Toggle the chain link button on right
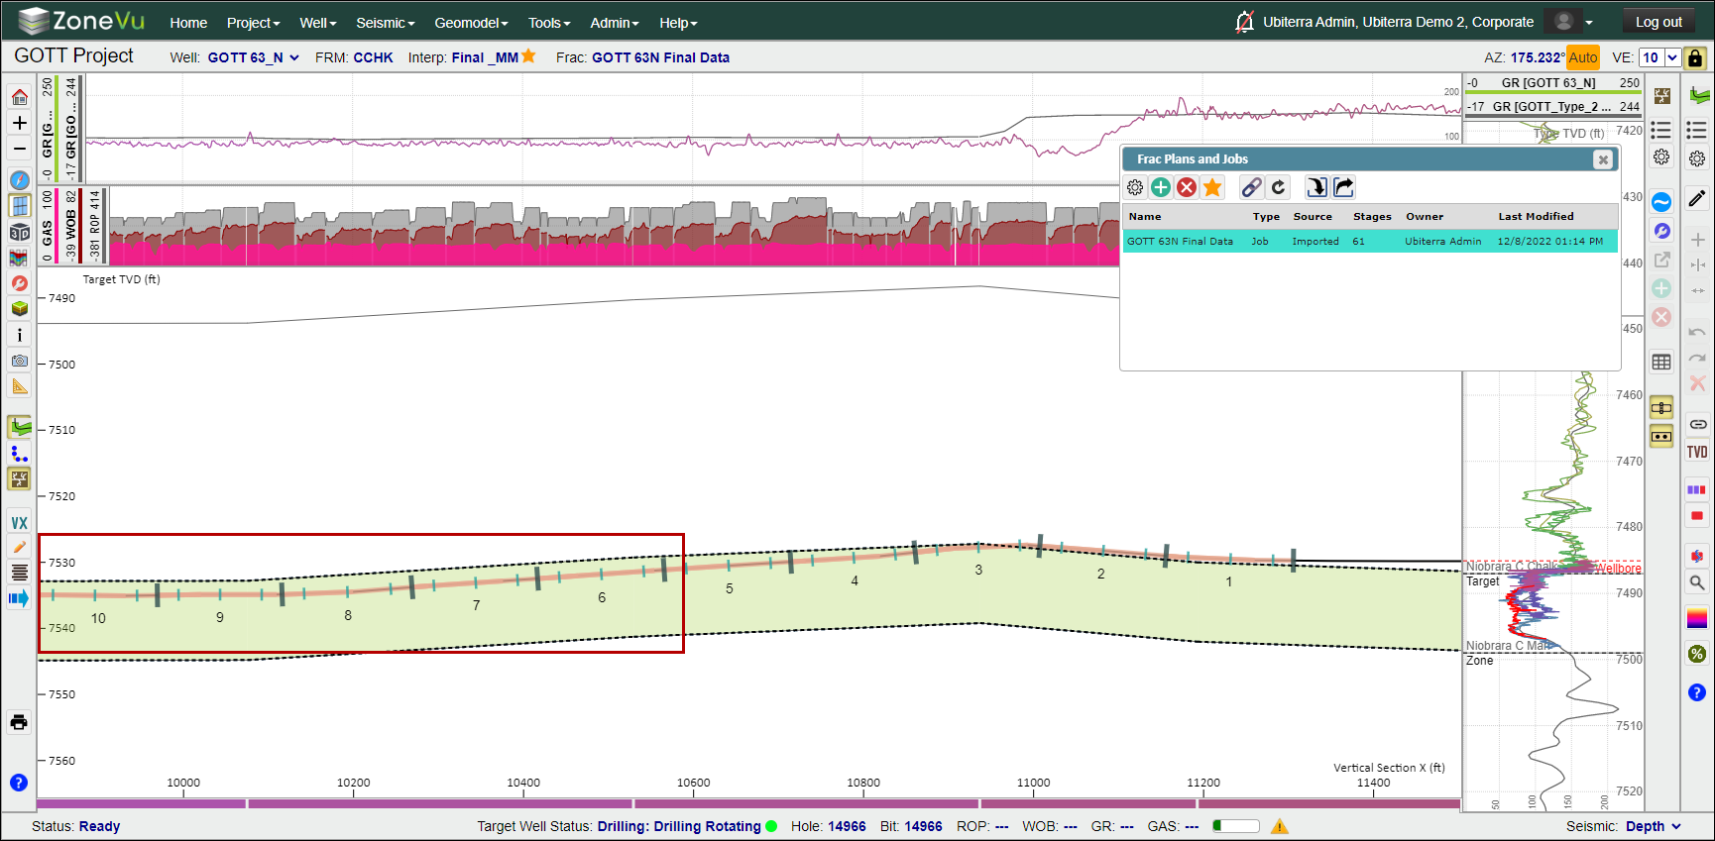The height and width of the screenshot is (841, 1715). point(1697,424)
